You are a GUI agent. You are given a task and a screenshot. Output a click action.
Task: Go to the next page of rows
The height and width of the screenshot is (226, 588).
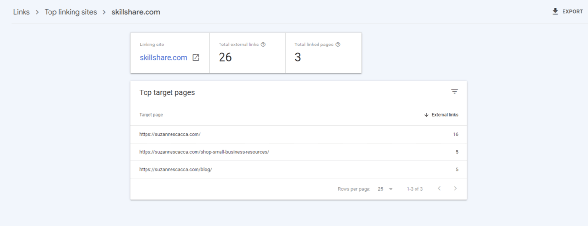point(455,189)
